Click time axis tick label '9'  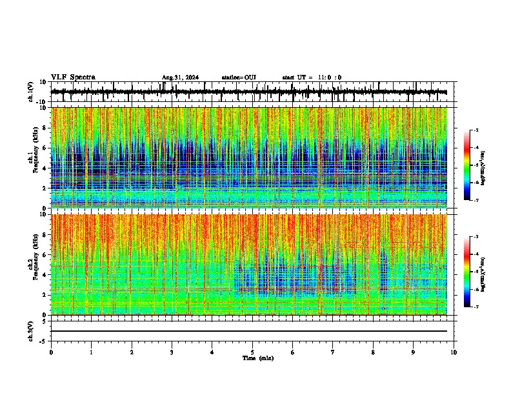(413, 352)
